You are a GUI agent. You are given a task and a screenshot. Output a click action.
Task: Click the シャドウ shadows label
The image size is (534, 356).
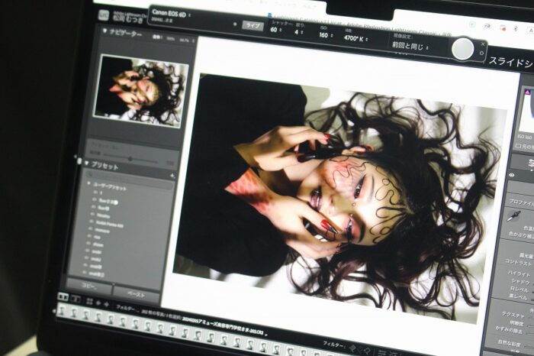[x=520, y=282]
